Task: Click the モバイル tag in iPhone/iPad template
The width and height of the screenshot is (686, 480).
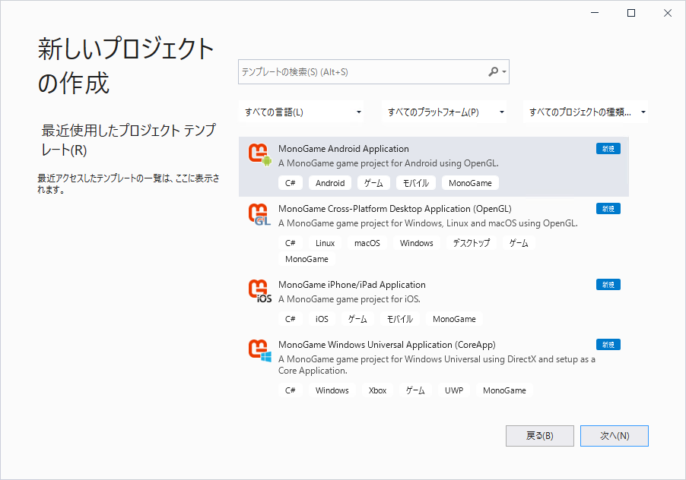Action: [399, 319]
